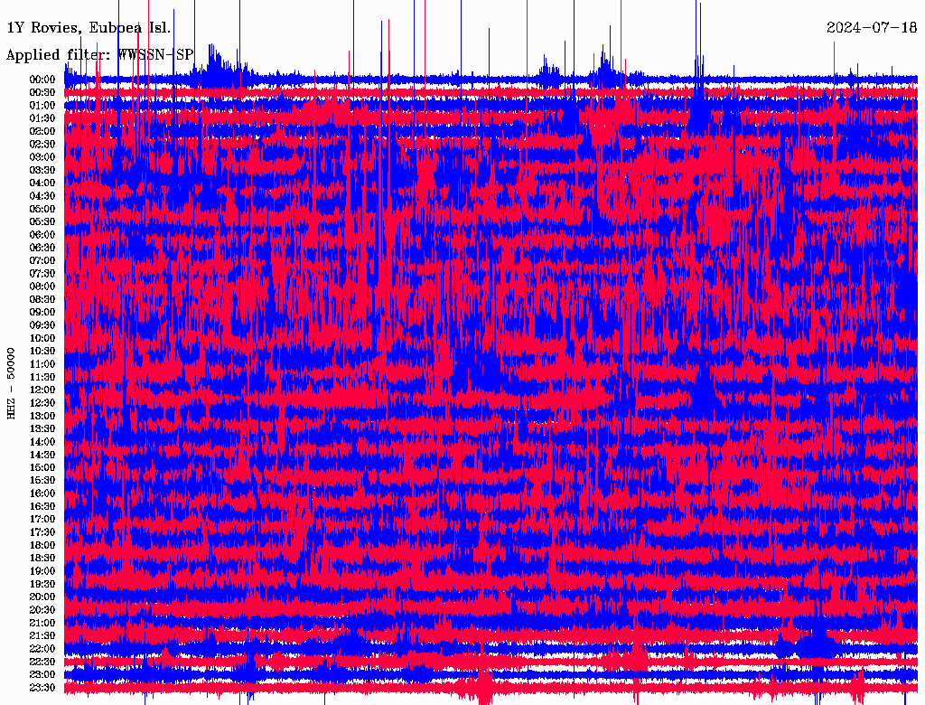Click the 11:00 time label

click(42, 363)
